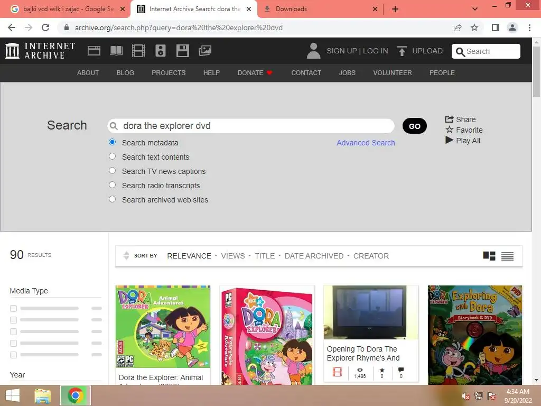Mark search as Favorite star

464,130
